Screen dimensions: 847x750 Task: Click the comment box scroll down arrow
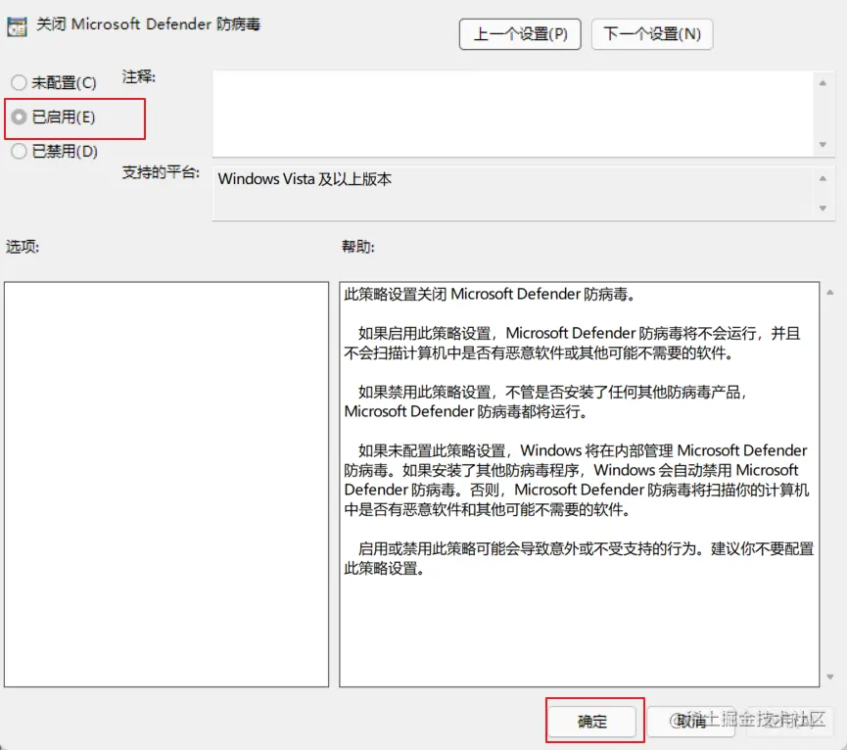tap(823, 145)
